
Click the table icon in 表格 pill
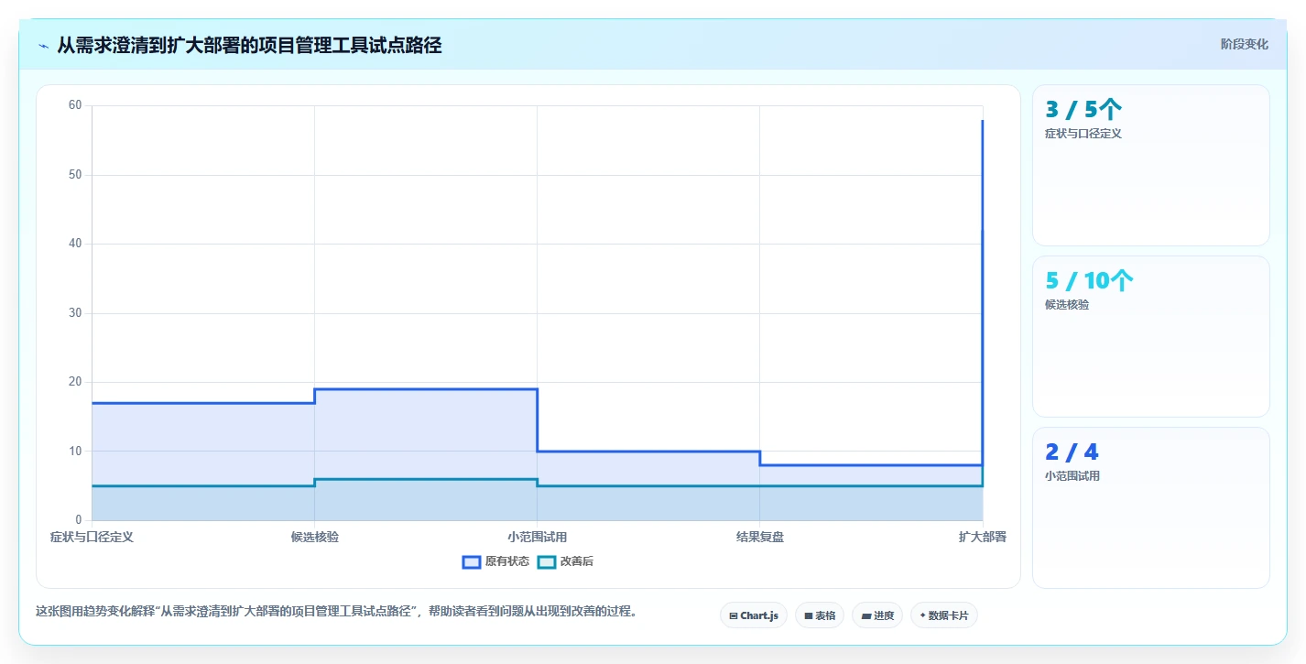coord(809,616)
